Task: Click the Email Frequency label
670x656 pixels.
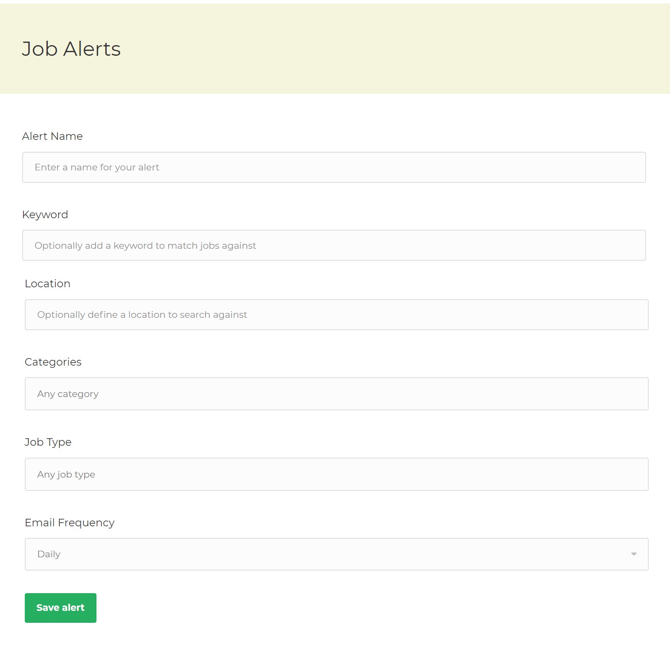Action: point(69,523)
